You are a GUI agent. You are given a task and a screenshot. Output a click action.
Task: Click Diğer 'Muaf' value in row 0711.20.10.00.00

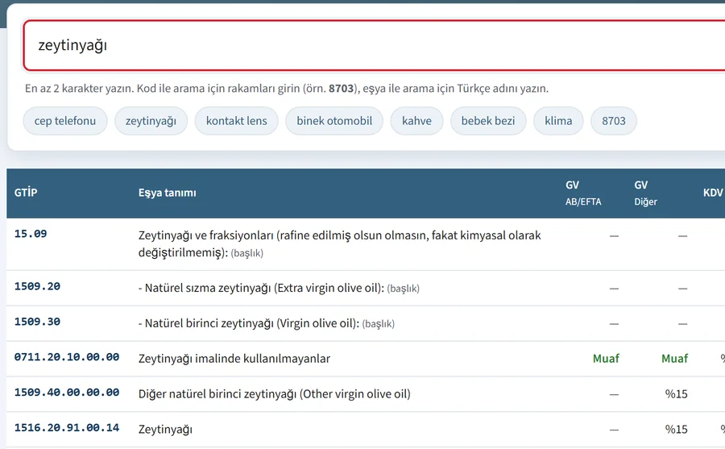pyautogui.click(x=674, y=359)
